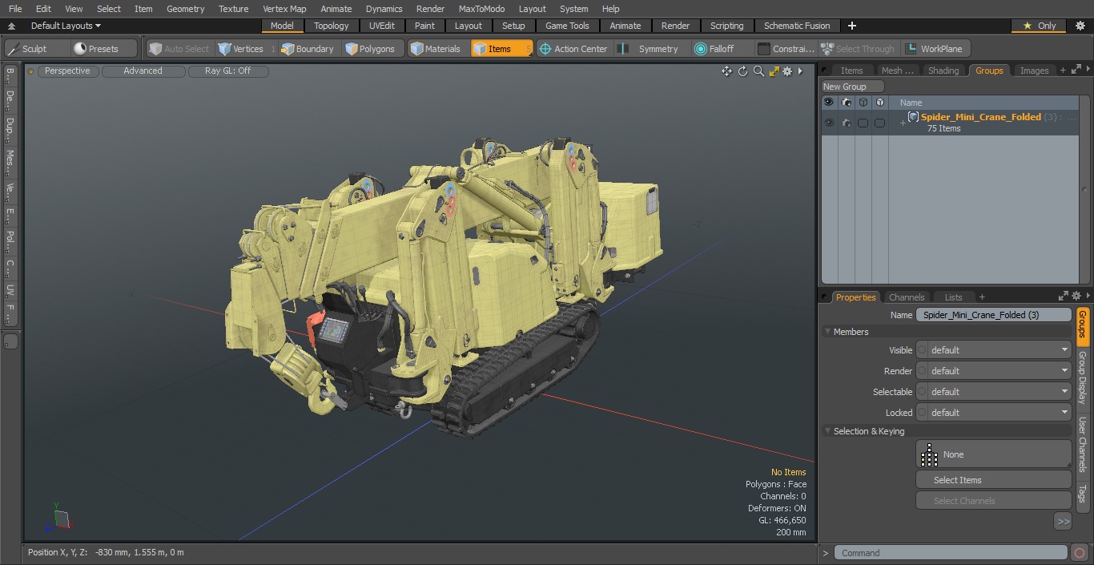The height and width of the screenshot is (565, 1094).
Task: Toggle visibility eye of Spider_Mini_Crane_Folded group
Action: [x=829, y=123]
